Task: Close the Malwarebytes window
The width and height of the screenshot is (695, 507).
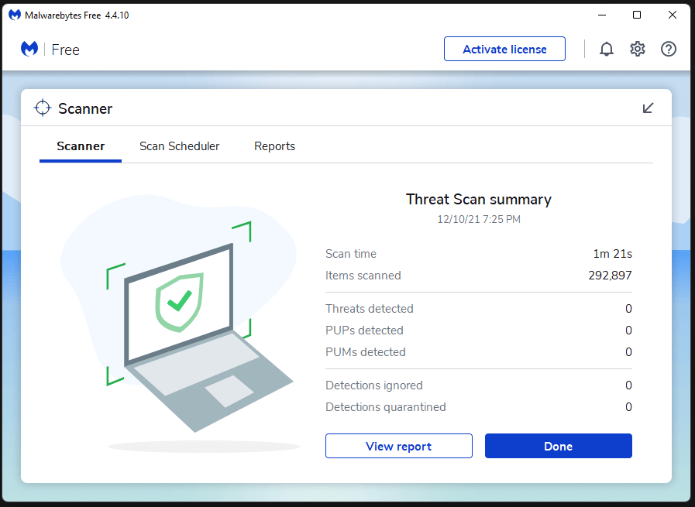Action: point(672,15)
